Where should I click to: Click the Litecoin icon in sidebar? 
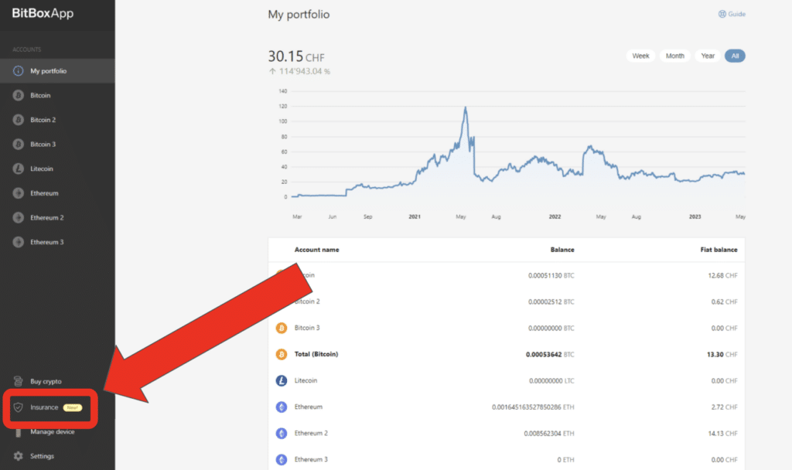click(x=18, y=169)
